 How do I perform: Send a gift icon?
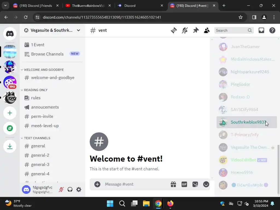click(173, 184)
